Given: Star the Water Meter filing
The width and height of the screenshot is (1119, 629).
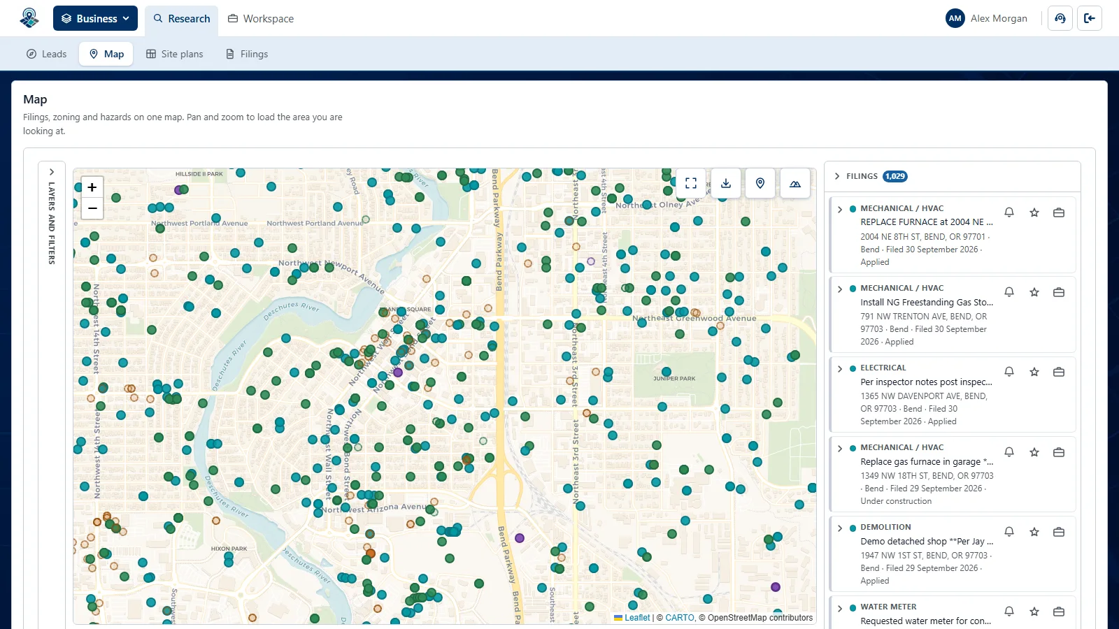Looking at the screenshot, I should point(1034,612).
